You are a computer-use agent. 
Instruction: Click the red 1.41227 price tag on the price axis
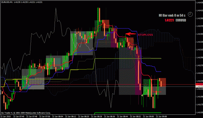point(199,84)
